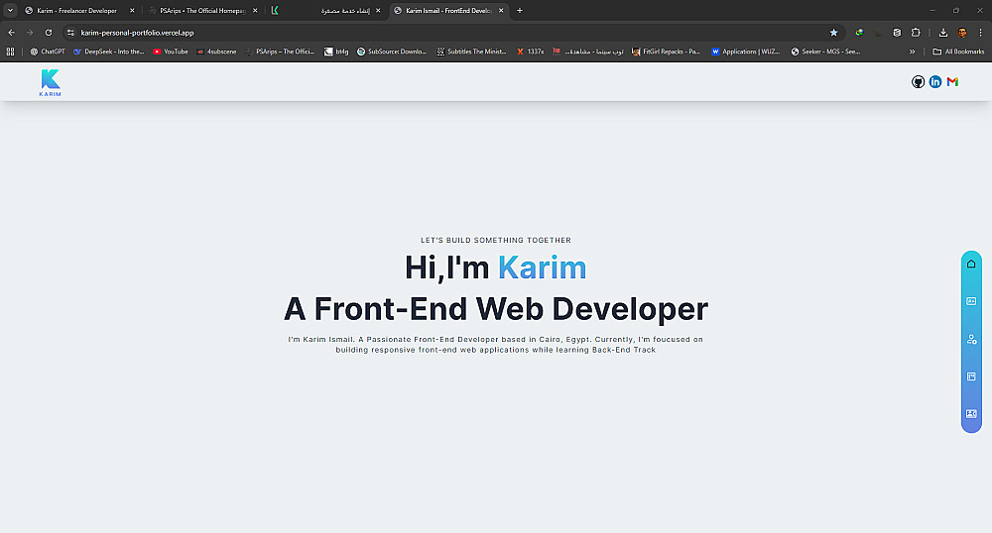Open the LinkedIn profile icon
This screenshot has height=533, width=992.
935,82
